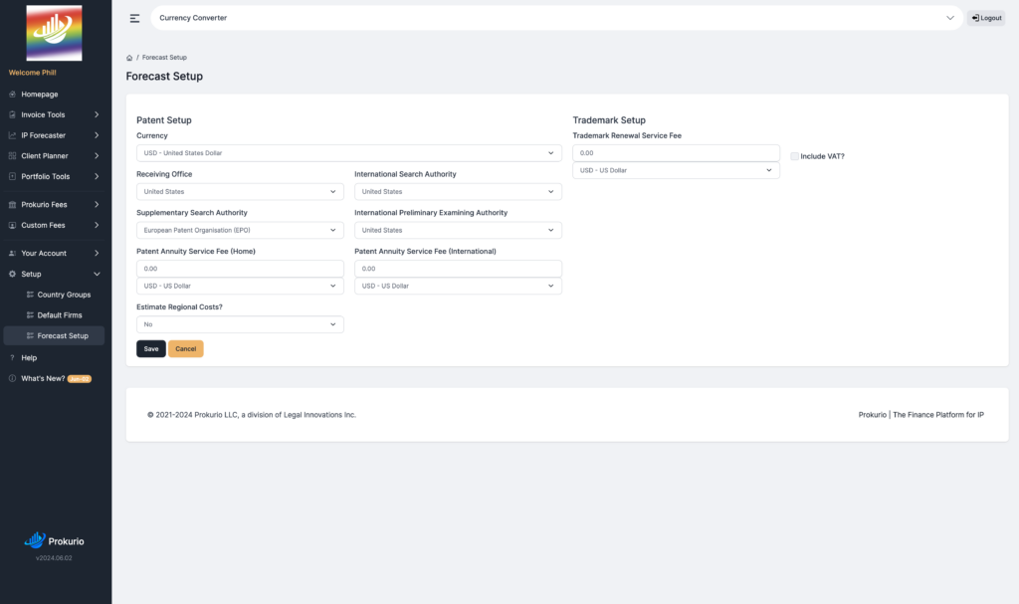This screenshot has height=604, width=1019.
Task: Open the Supplementary Search Authority dropdown
Action: 240,230
